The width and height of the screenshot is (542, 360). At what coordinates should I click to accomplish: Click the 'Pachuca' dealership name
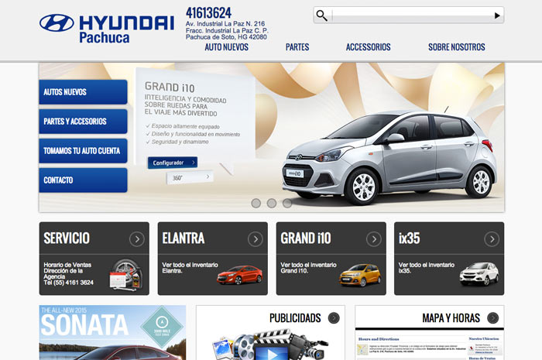point(105,38)
